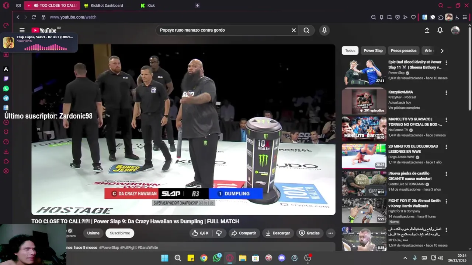Click the Suscribirme button
472x265 pixels.
point(120,233)
